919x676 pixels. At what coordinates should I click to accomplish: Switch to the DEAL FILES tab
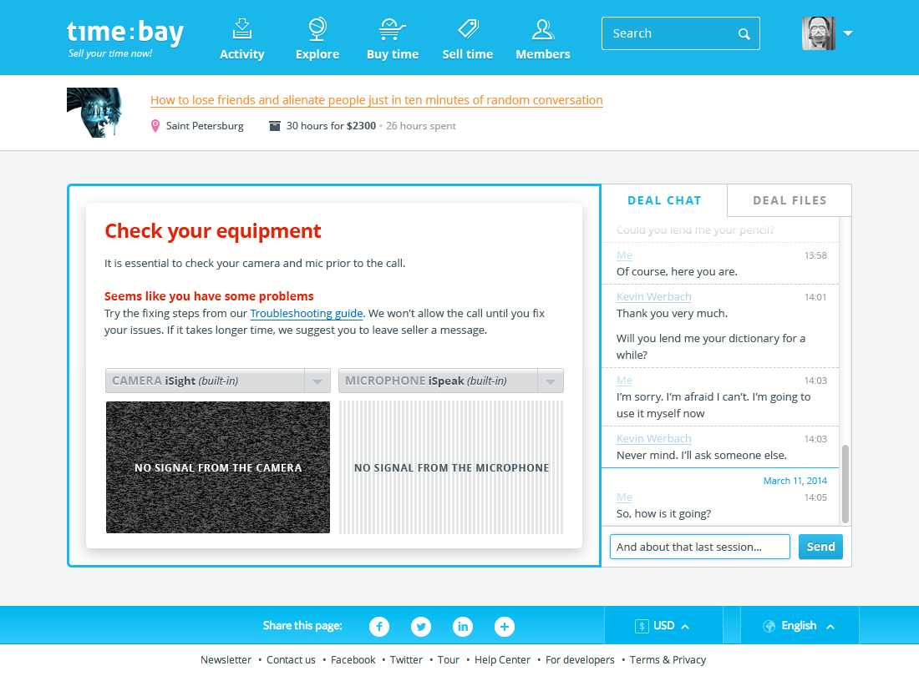790,201
